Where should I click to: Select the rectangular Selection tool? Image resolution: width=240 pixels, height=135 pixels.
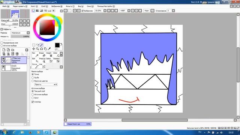pyautogui.click(x=34, y=45)
